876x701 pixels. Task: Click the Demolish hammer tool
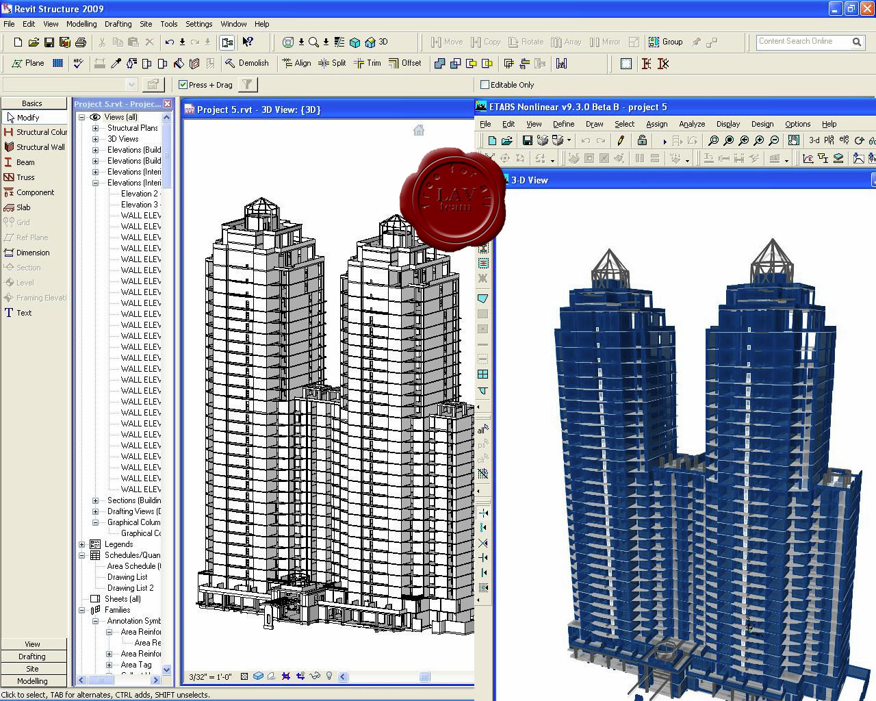(247, 63)
